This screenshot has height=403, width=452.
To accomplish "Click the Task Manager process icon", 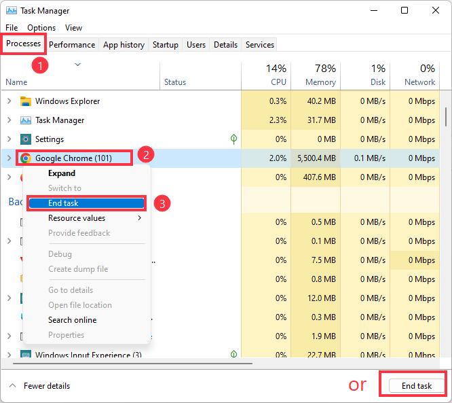I will [x=26, y=120].
